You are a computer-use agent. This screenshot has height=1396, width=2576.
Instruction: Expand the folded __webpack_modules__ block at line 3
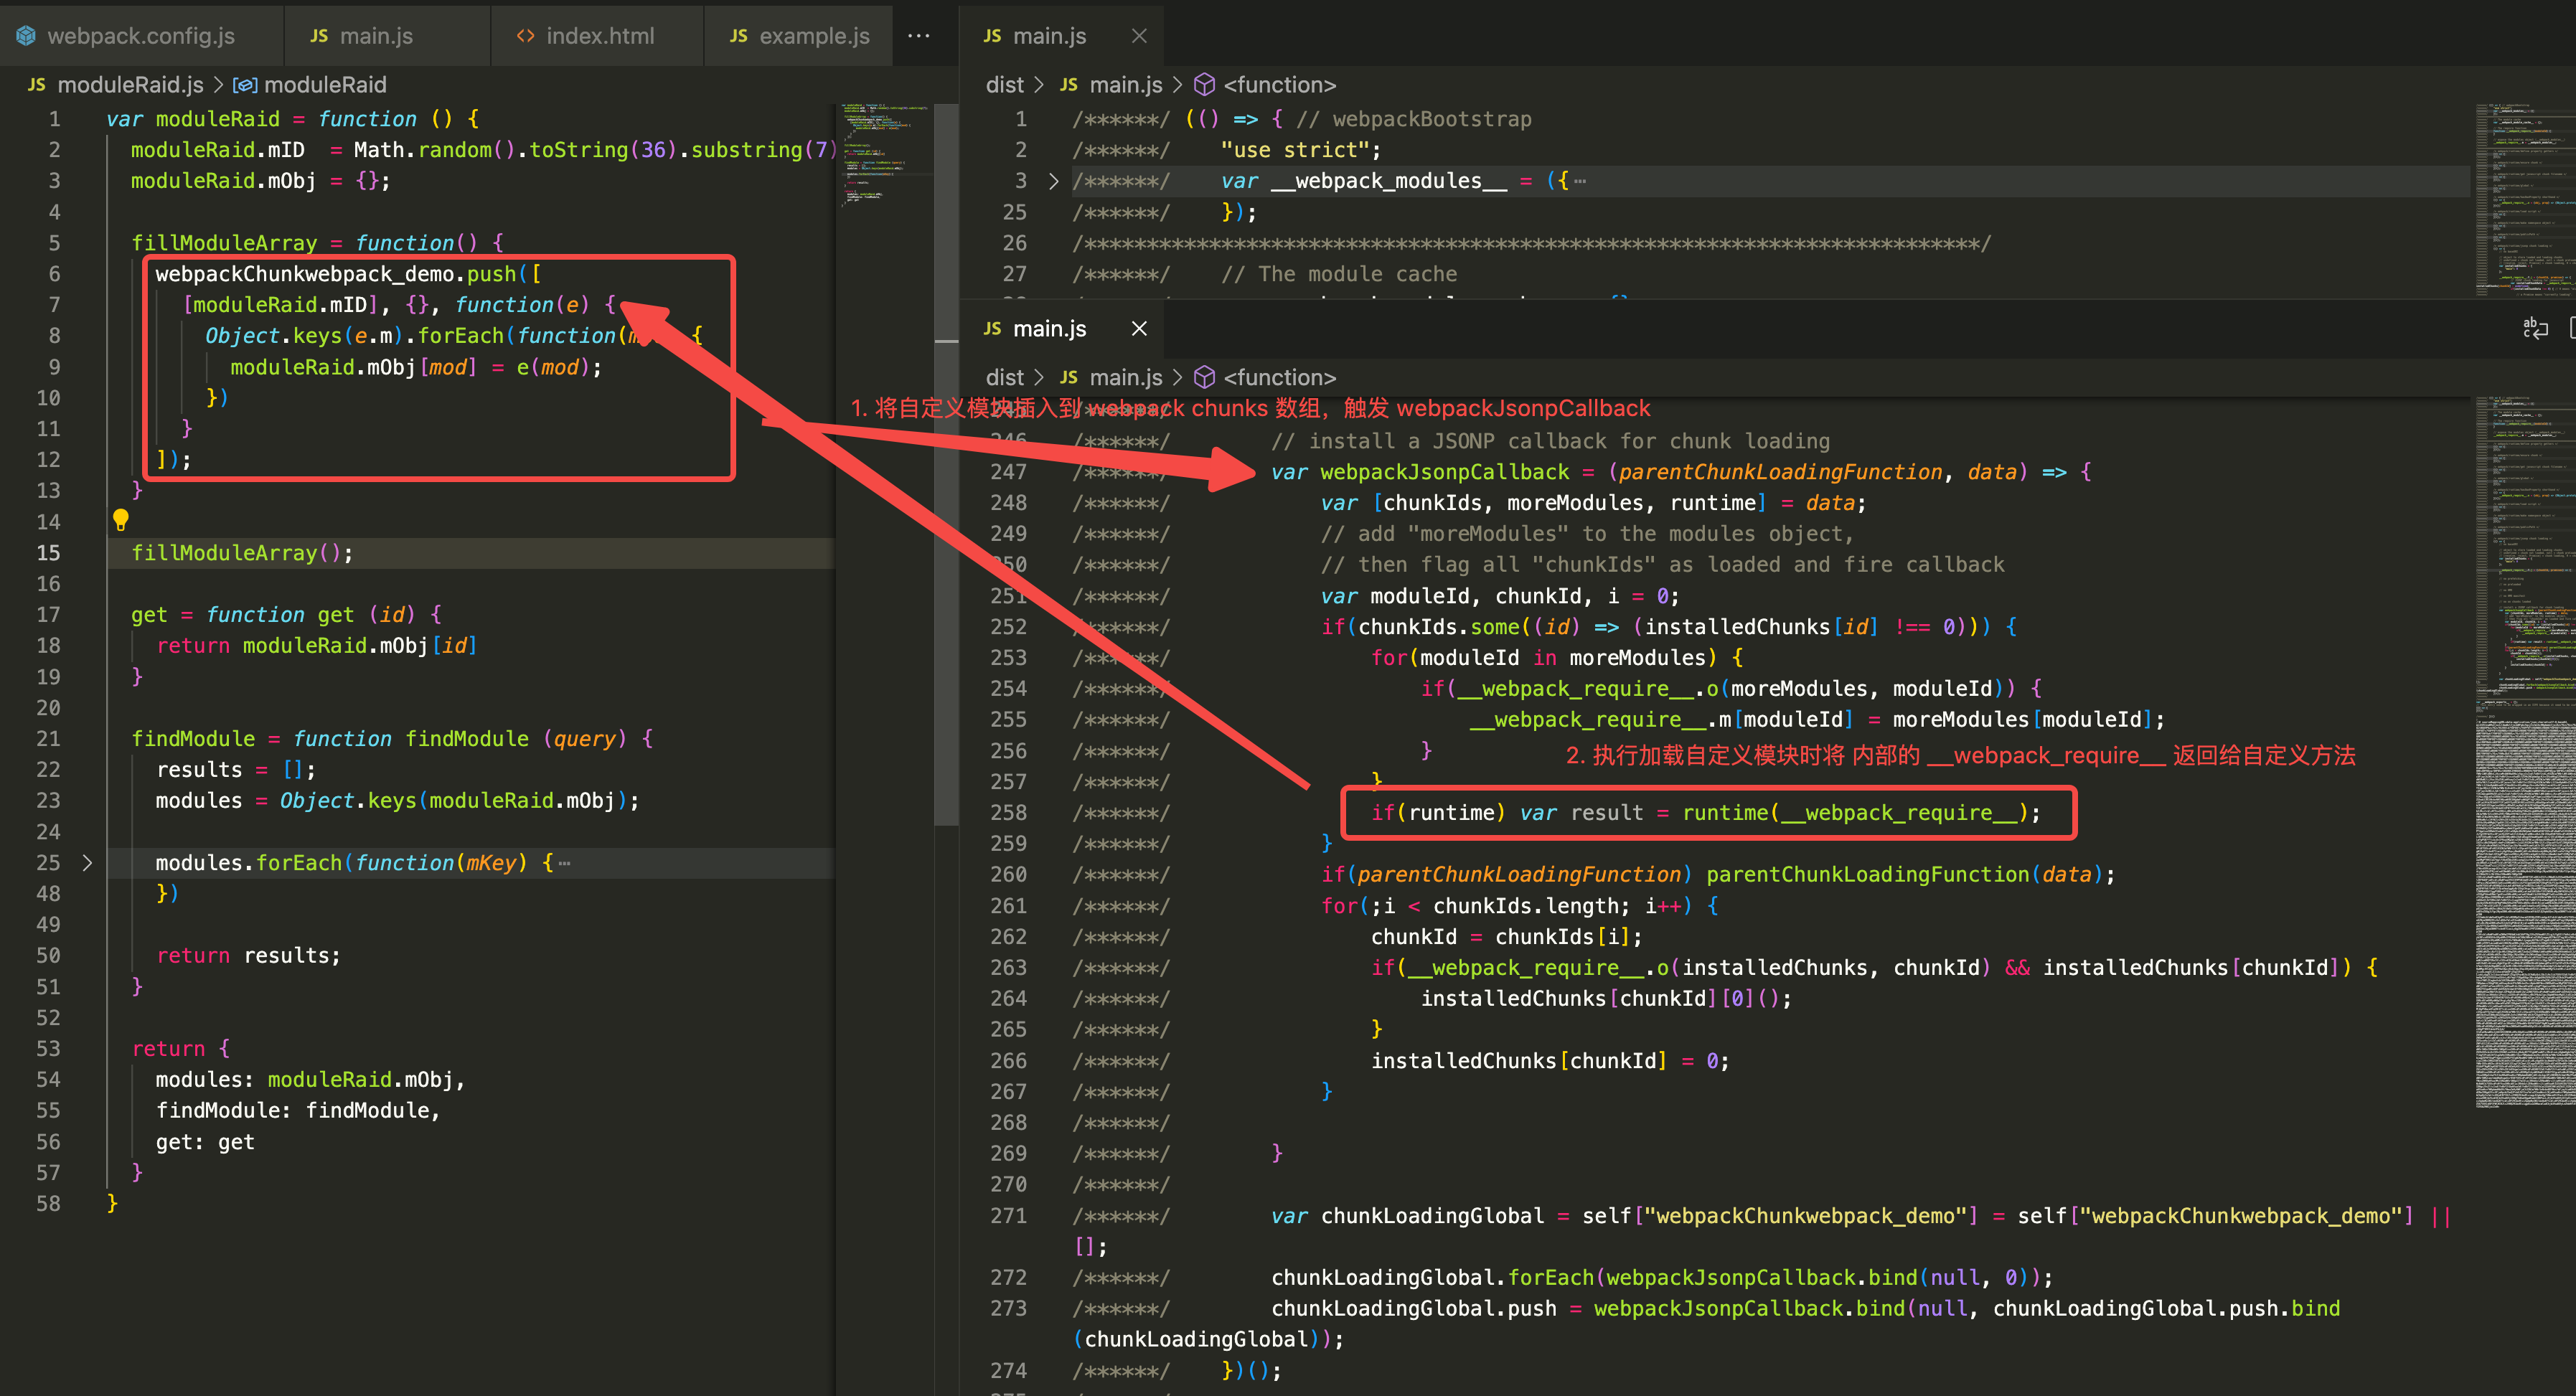point(1052,181)
